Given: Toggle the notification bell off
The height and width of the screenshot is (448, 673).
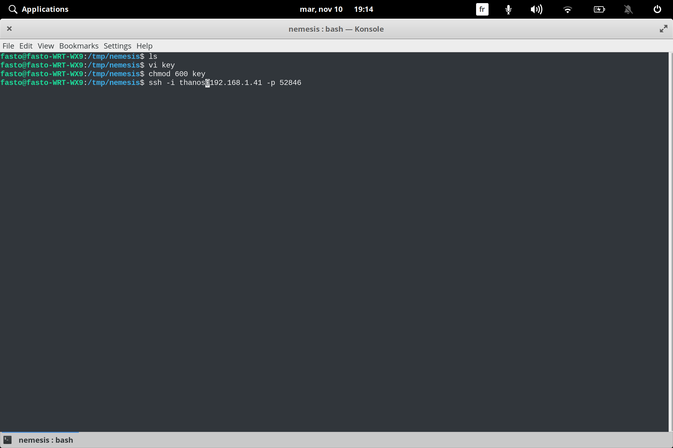Looking at the screenshot, I should click(x=628, y=9).
